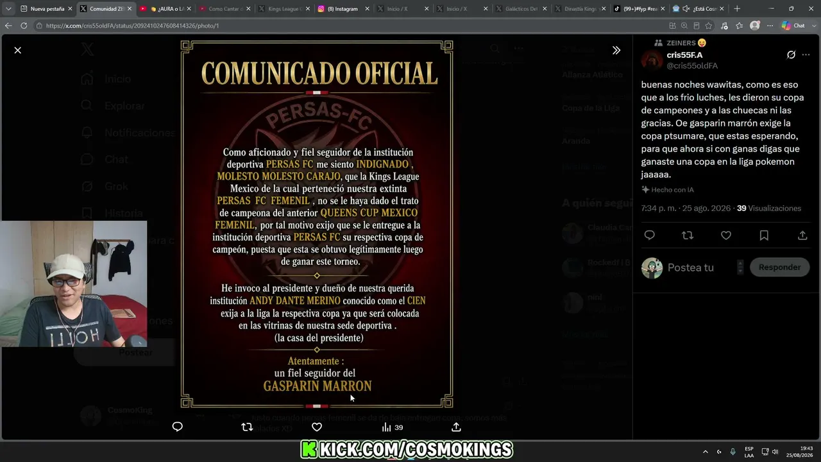Open the cris55F.A display name link
Viewport: 821px width, 462px height.
(684, 55)
